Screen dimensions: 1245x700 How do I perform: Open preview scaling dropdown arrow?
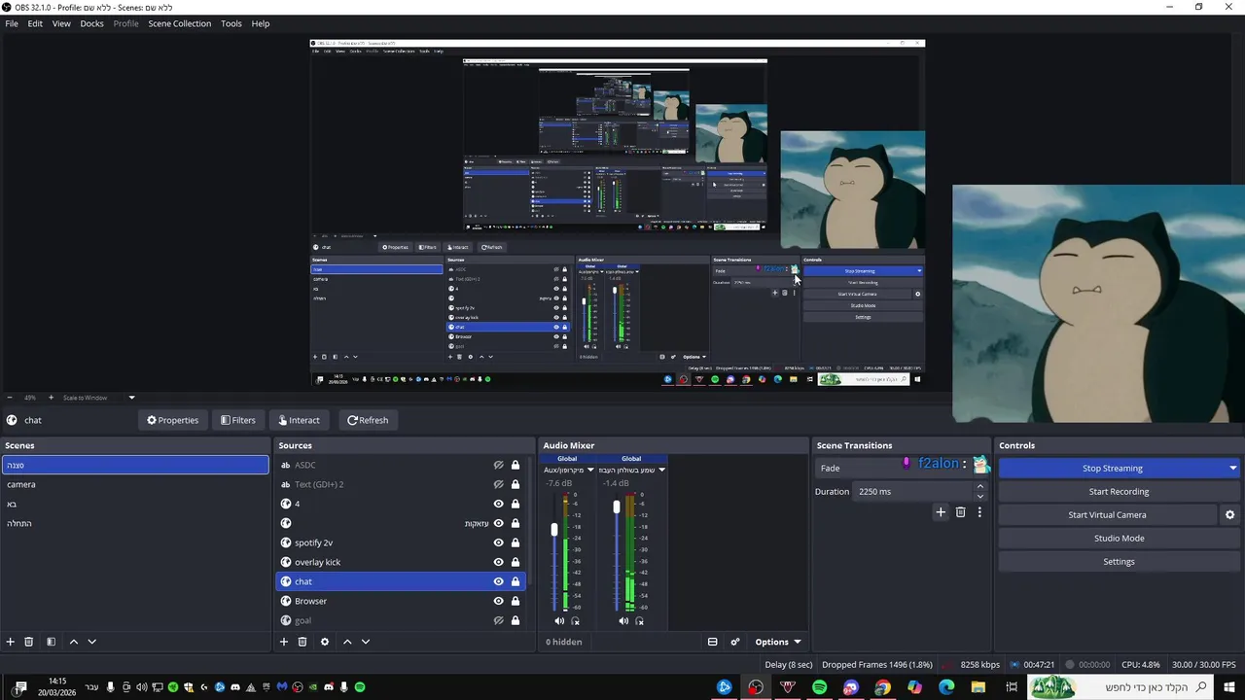point(131,398)
